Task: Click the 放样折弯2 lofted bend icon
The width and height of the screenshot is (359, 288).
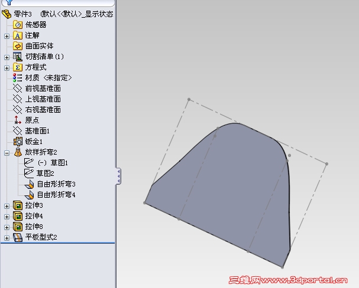Action: pyautogui.click(x=18, y=152)
